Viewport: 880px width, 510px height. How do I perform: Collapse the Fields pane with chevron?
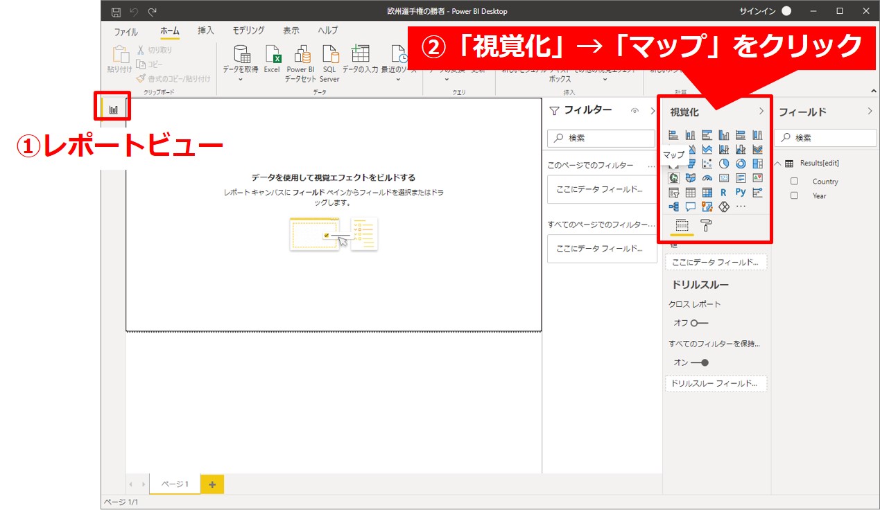coord(870,112)
